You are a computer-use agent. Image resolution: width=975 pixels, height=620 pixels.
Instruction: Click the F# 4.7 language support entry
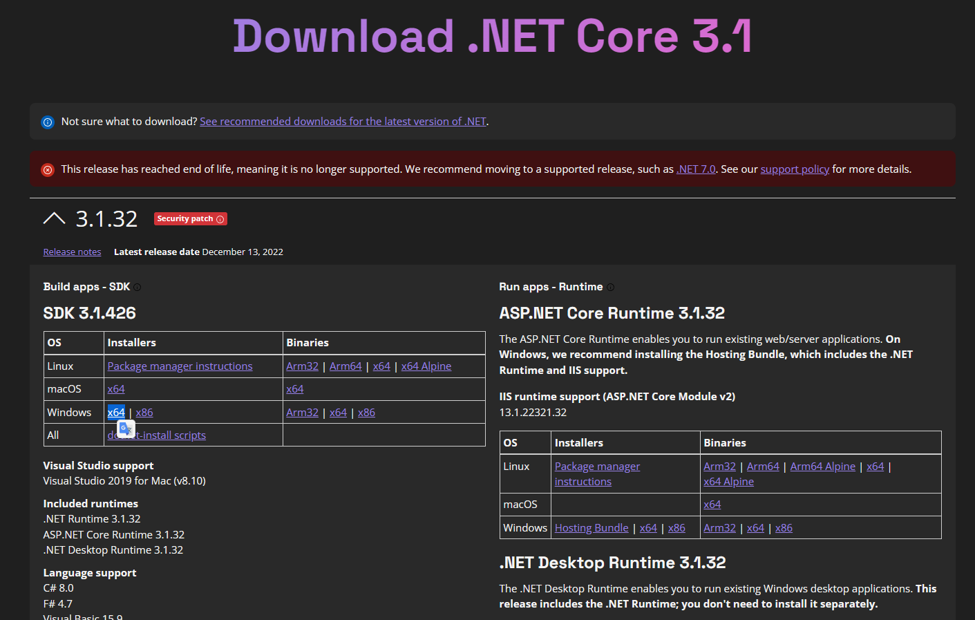point(57,604)
